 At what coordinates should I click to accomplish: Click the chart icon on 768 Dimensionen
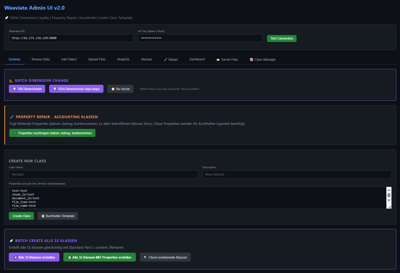point(14,89)
